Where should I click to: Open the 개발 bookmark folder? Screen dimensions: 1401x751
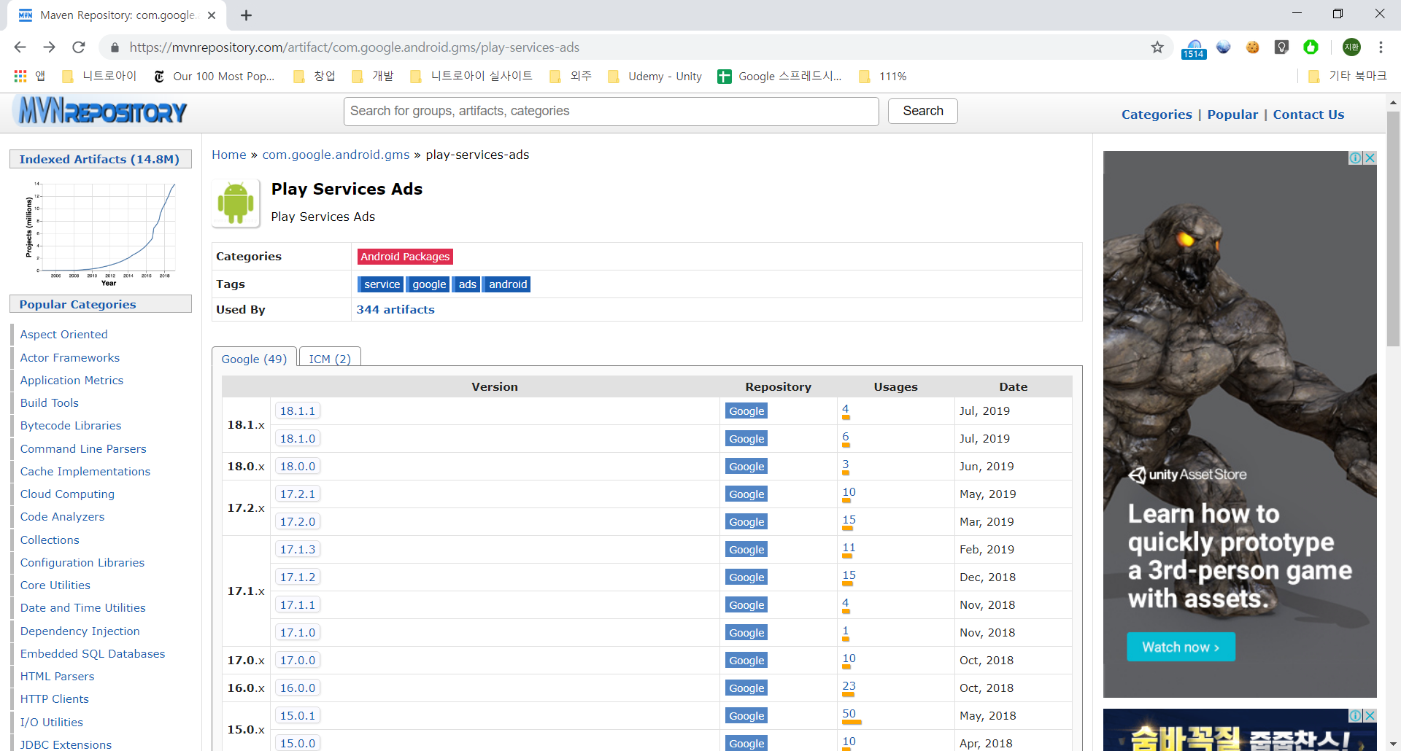point(373,76)
